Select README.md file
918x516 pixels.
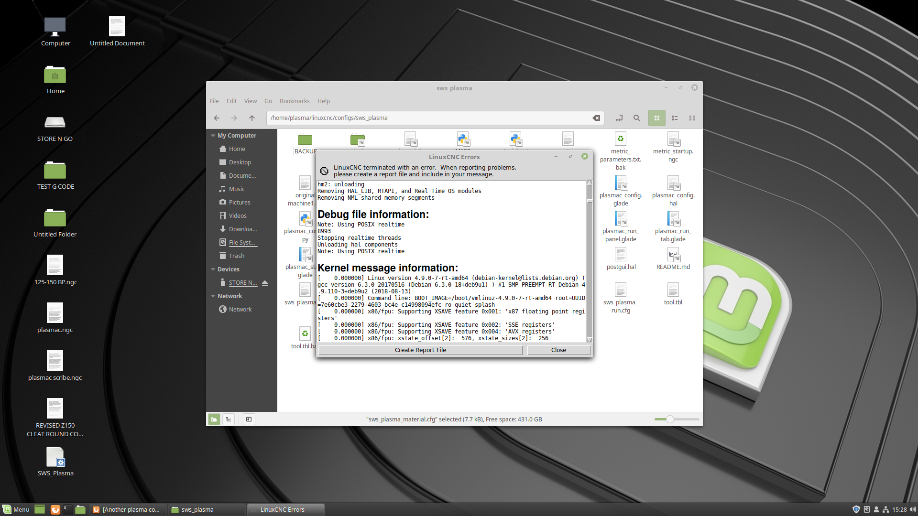[673, 258]
